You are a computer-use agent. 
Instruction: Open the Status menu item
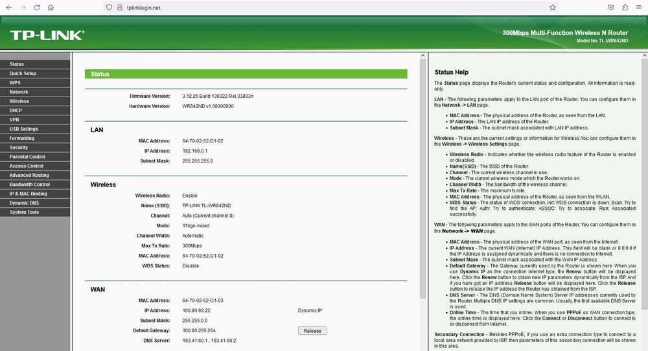35,64
